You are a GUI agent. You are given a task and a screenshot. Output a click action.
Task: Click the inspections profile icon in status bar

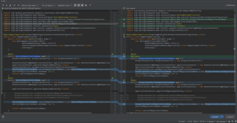[233, 121]
